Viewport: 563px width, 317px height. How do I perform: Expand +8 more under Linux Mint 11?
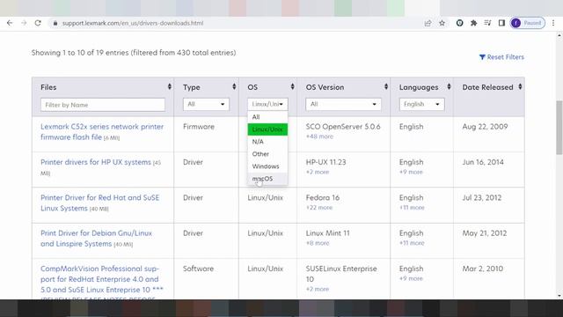318,243
